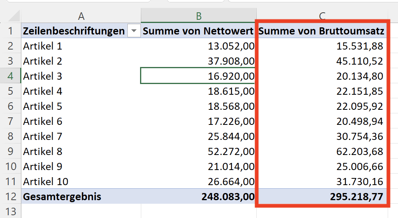
Task: Click the Summe von Nettowert header cell
Action: (x=199, y=31)
